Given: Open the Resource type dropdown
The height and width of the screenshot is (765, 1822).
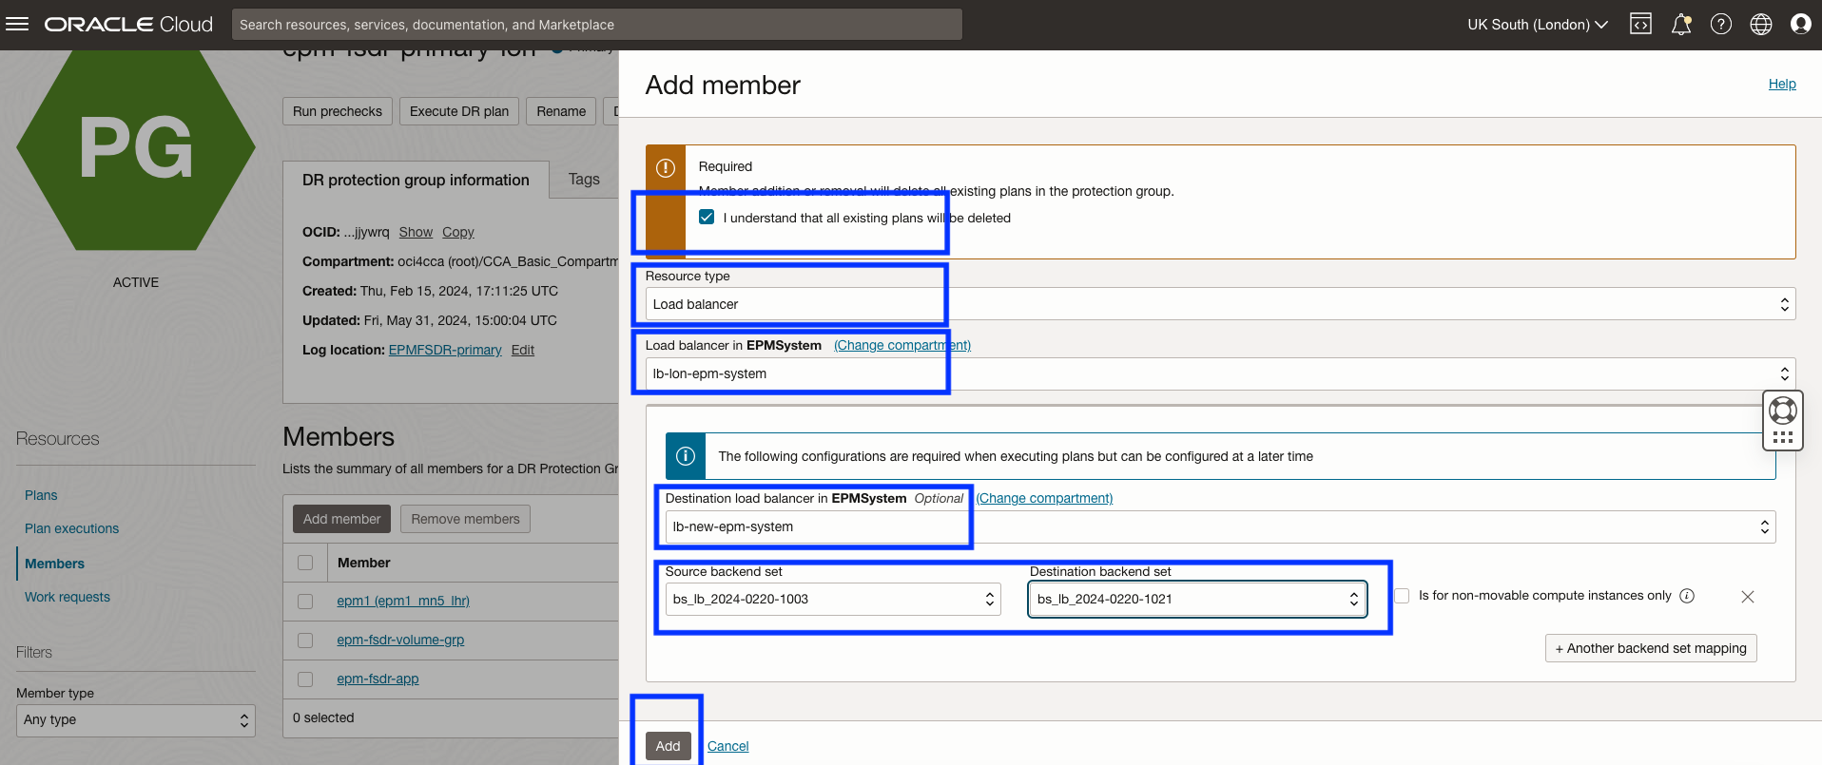Looking at the screenshot, I should coord(1220,304).
